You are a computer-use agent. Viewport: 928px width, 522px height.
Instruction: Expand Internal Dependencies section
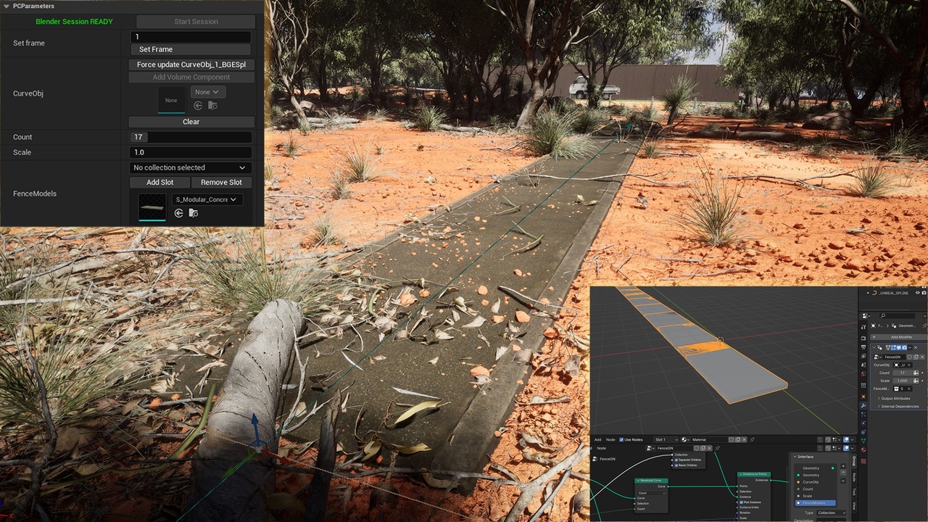point(898,407)
